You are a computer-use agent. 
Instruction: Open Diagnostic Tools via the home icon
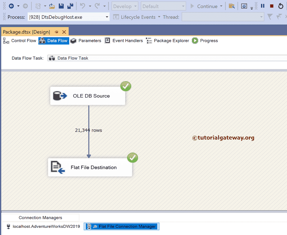tap(244, 6)
